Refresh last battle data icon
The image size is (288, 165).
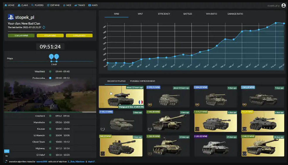coord(44,27)
